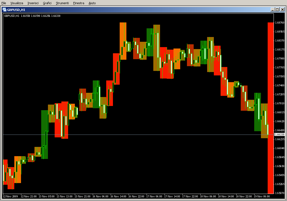The width and height of the screenshot is (287, 201).
Task: Click the 1.68760 price scale label
Action: click(x=280, y=23)
